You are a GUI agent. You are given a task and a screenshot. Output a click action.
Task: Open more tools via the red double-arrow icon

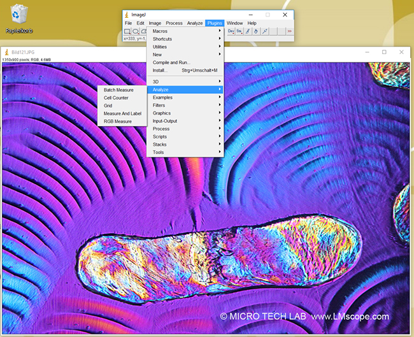point(289,31)
